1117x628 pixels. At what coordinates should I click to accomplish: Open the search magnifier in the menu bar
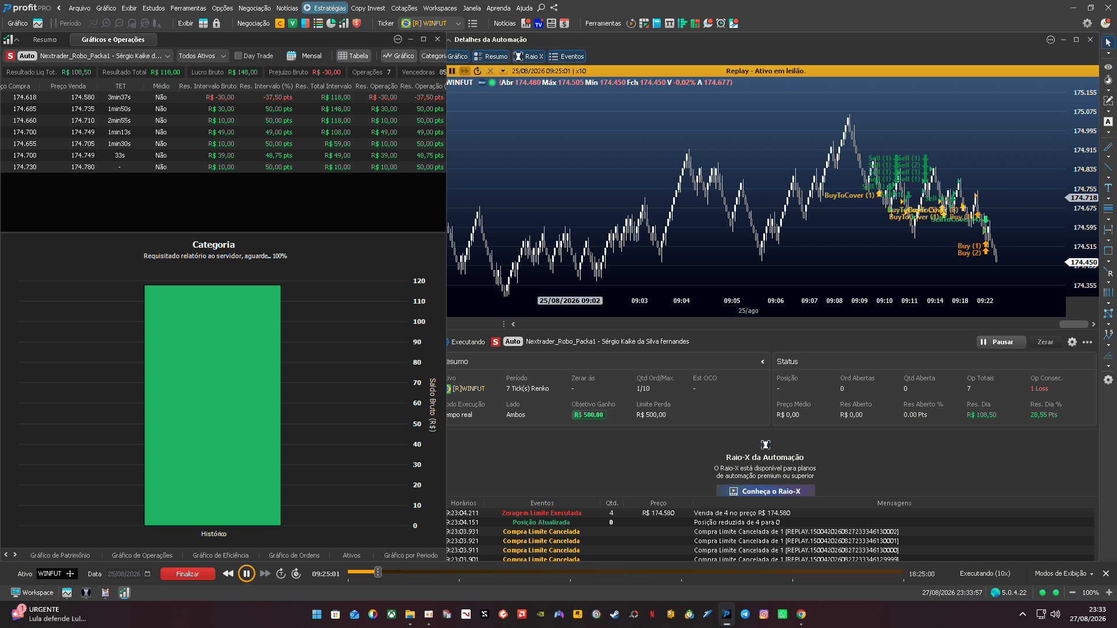coord(541,8)
